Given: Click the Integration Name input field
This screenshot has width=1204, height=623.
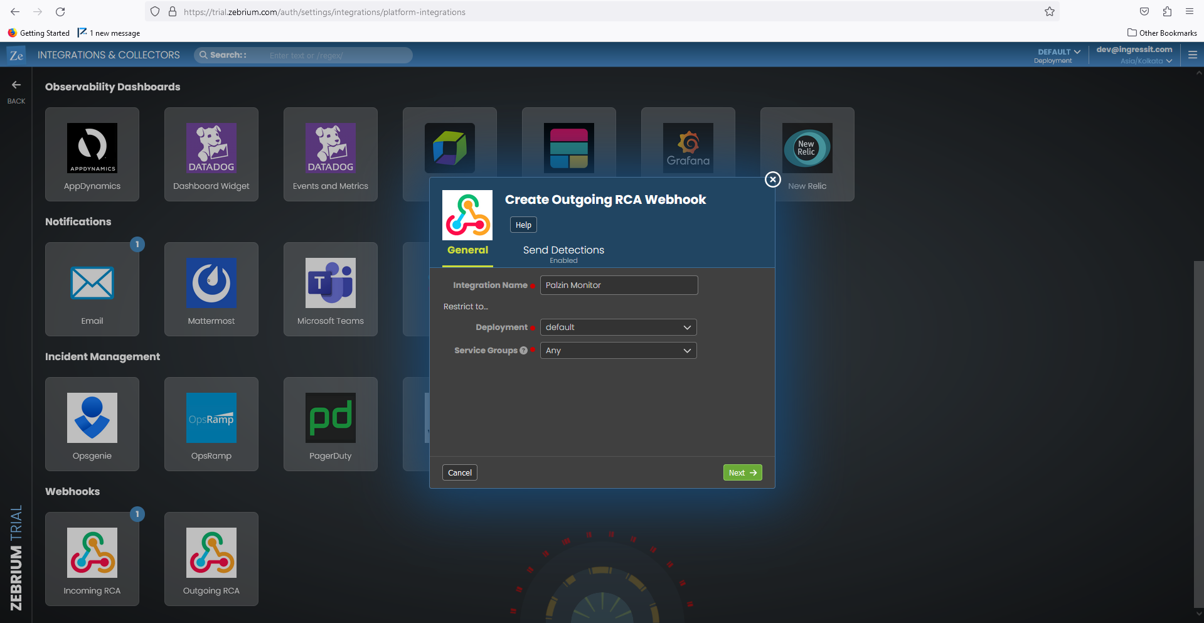Looking at the screenshot, I should coord(619,285).
